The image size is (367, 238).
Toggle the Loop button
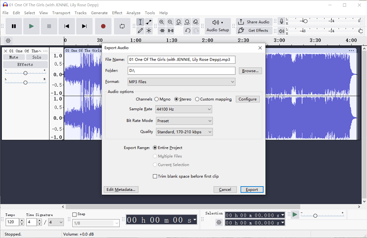coord(122,26)
